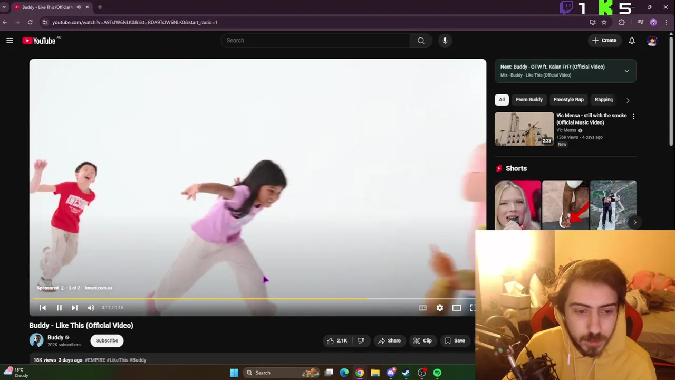Show more filter chips with the arrow
The height and width of the screenshot is (380, 675).
point(628,100)
